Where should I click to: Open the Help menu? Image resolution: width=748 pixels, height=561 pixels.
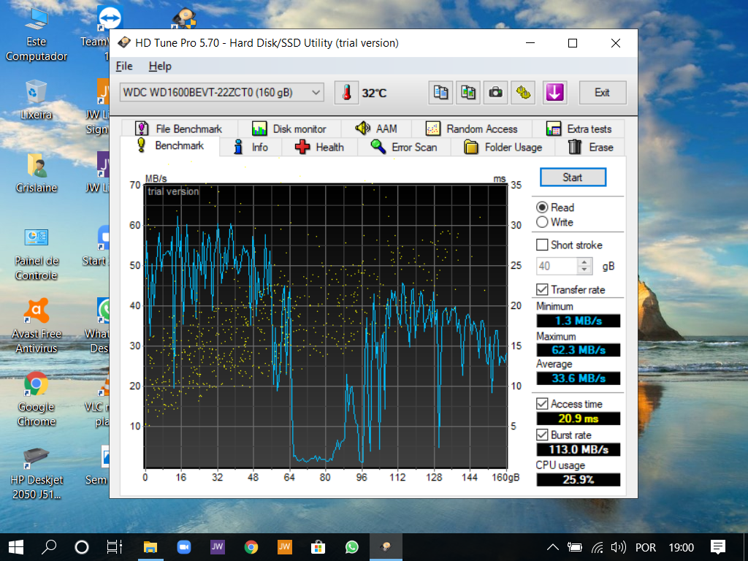click(x=160, y=66)
